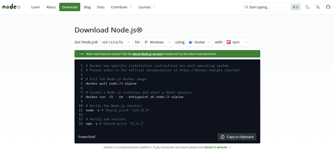Viewport: 334px width, 149px height.
Task: Open the Blog nav item
Action: click(87, 7)
